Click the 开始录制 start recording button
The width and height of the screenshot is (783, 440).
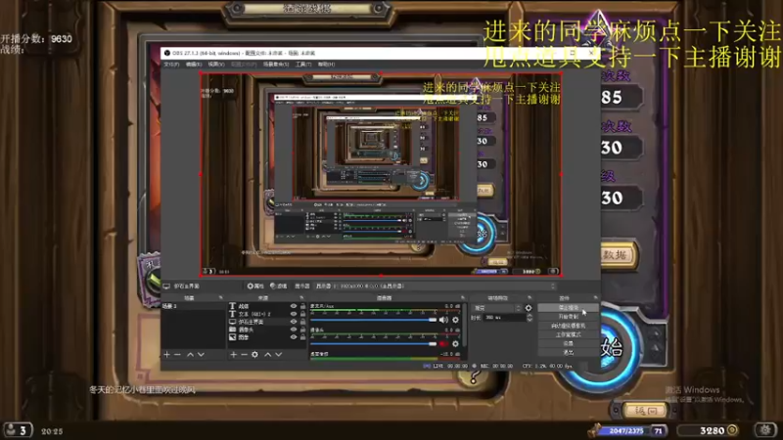point(569,317)
